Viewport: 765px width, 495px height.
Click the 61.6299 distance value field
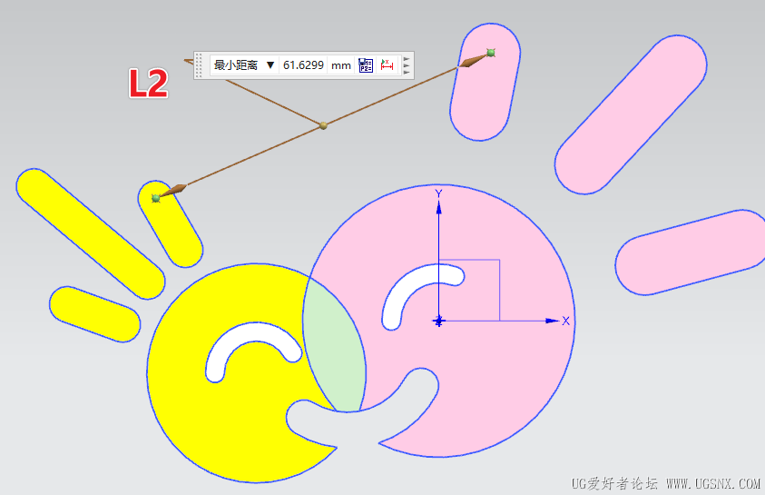[x=303, y=64]
